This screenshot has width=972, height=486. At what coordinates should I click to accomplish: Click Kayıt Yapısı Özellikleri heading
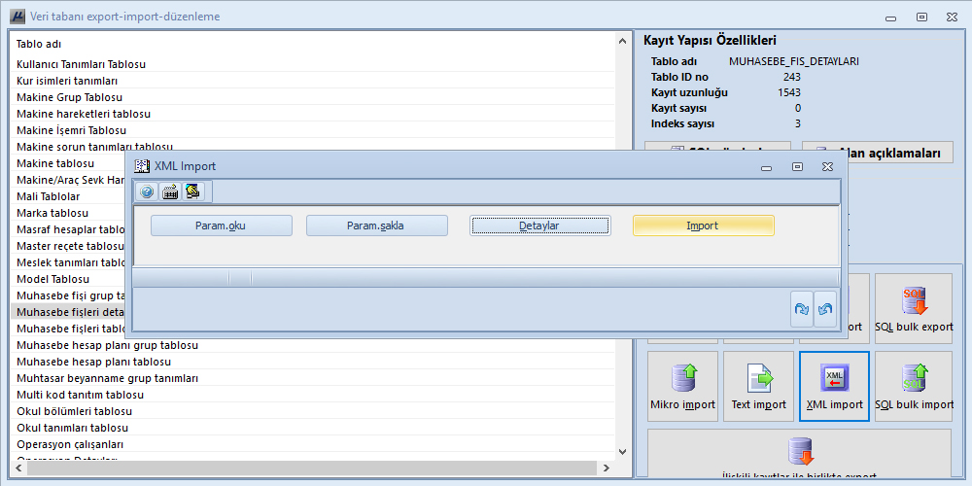pyautogui.click(x=710, y=41)
